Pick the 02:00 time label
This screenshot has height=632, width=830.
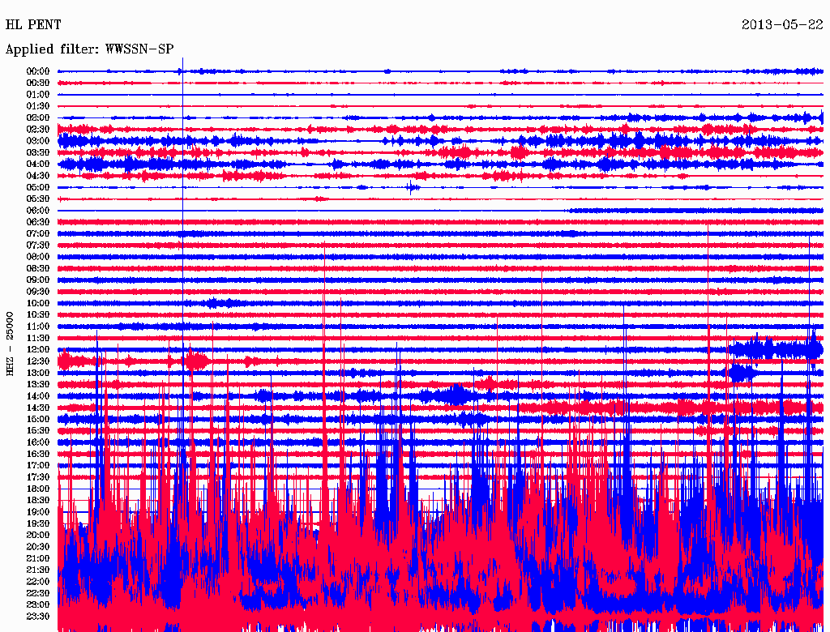38,117
